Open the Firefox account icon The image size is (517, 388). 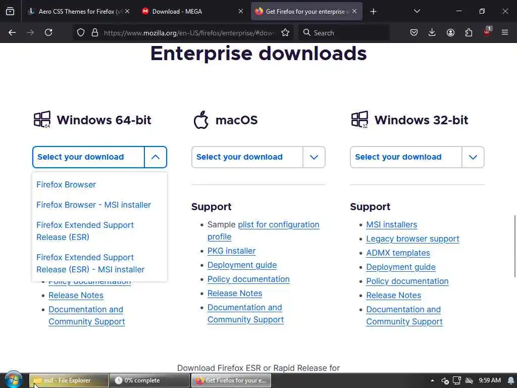[x=450, y=32]
